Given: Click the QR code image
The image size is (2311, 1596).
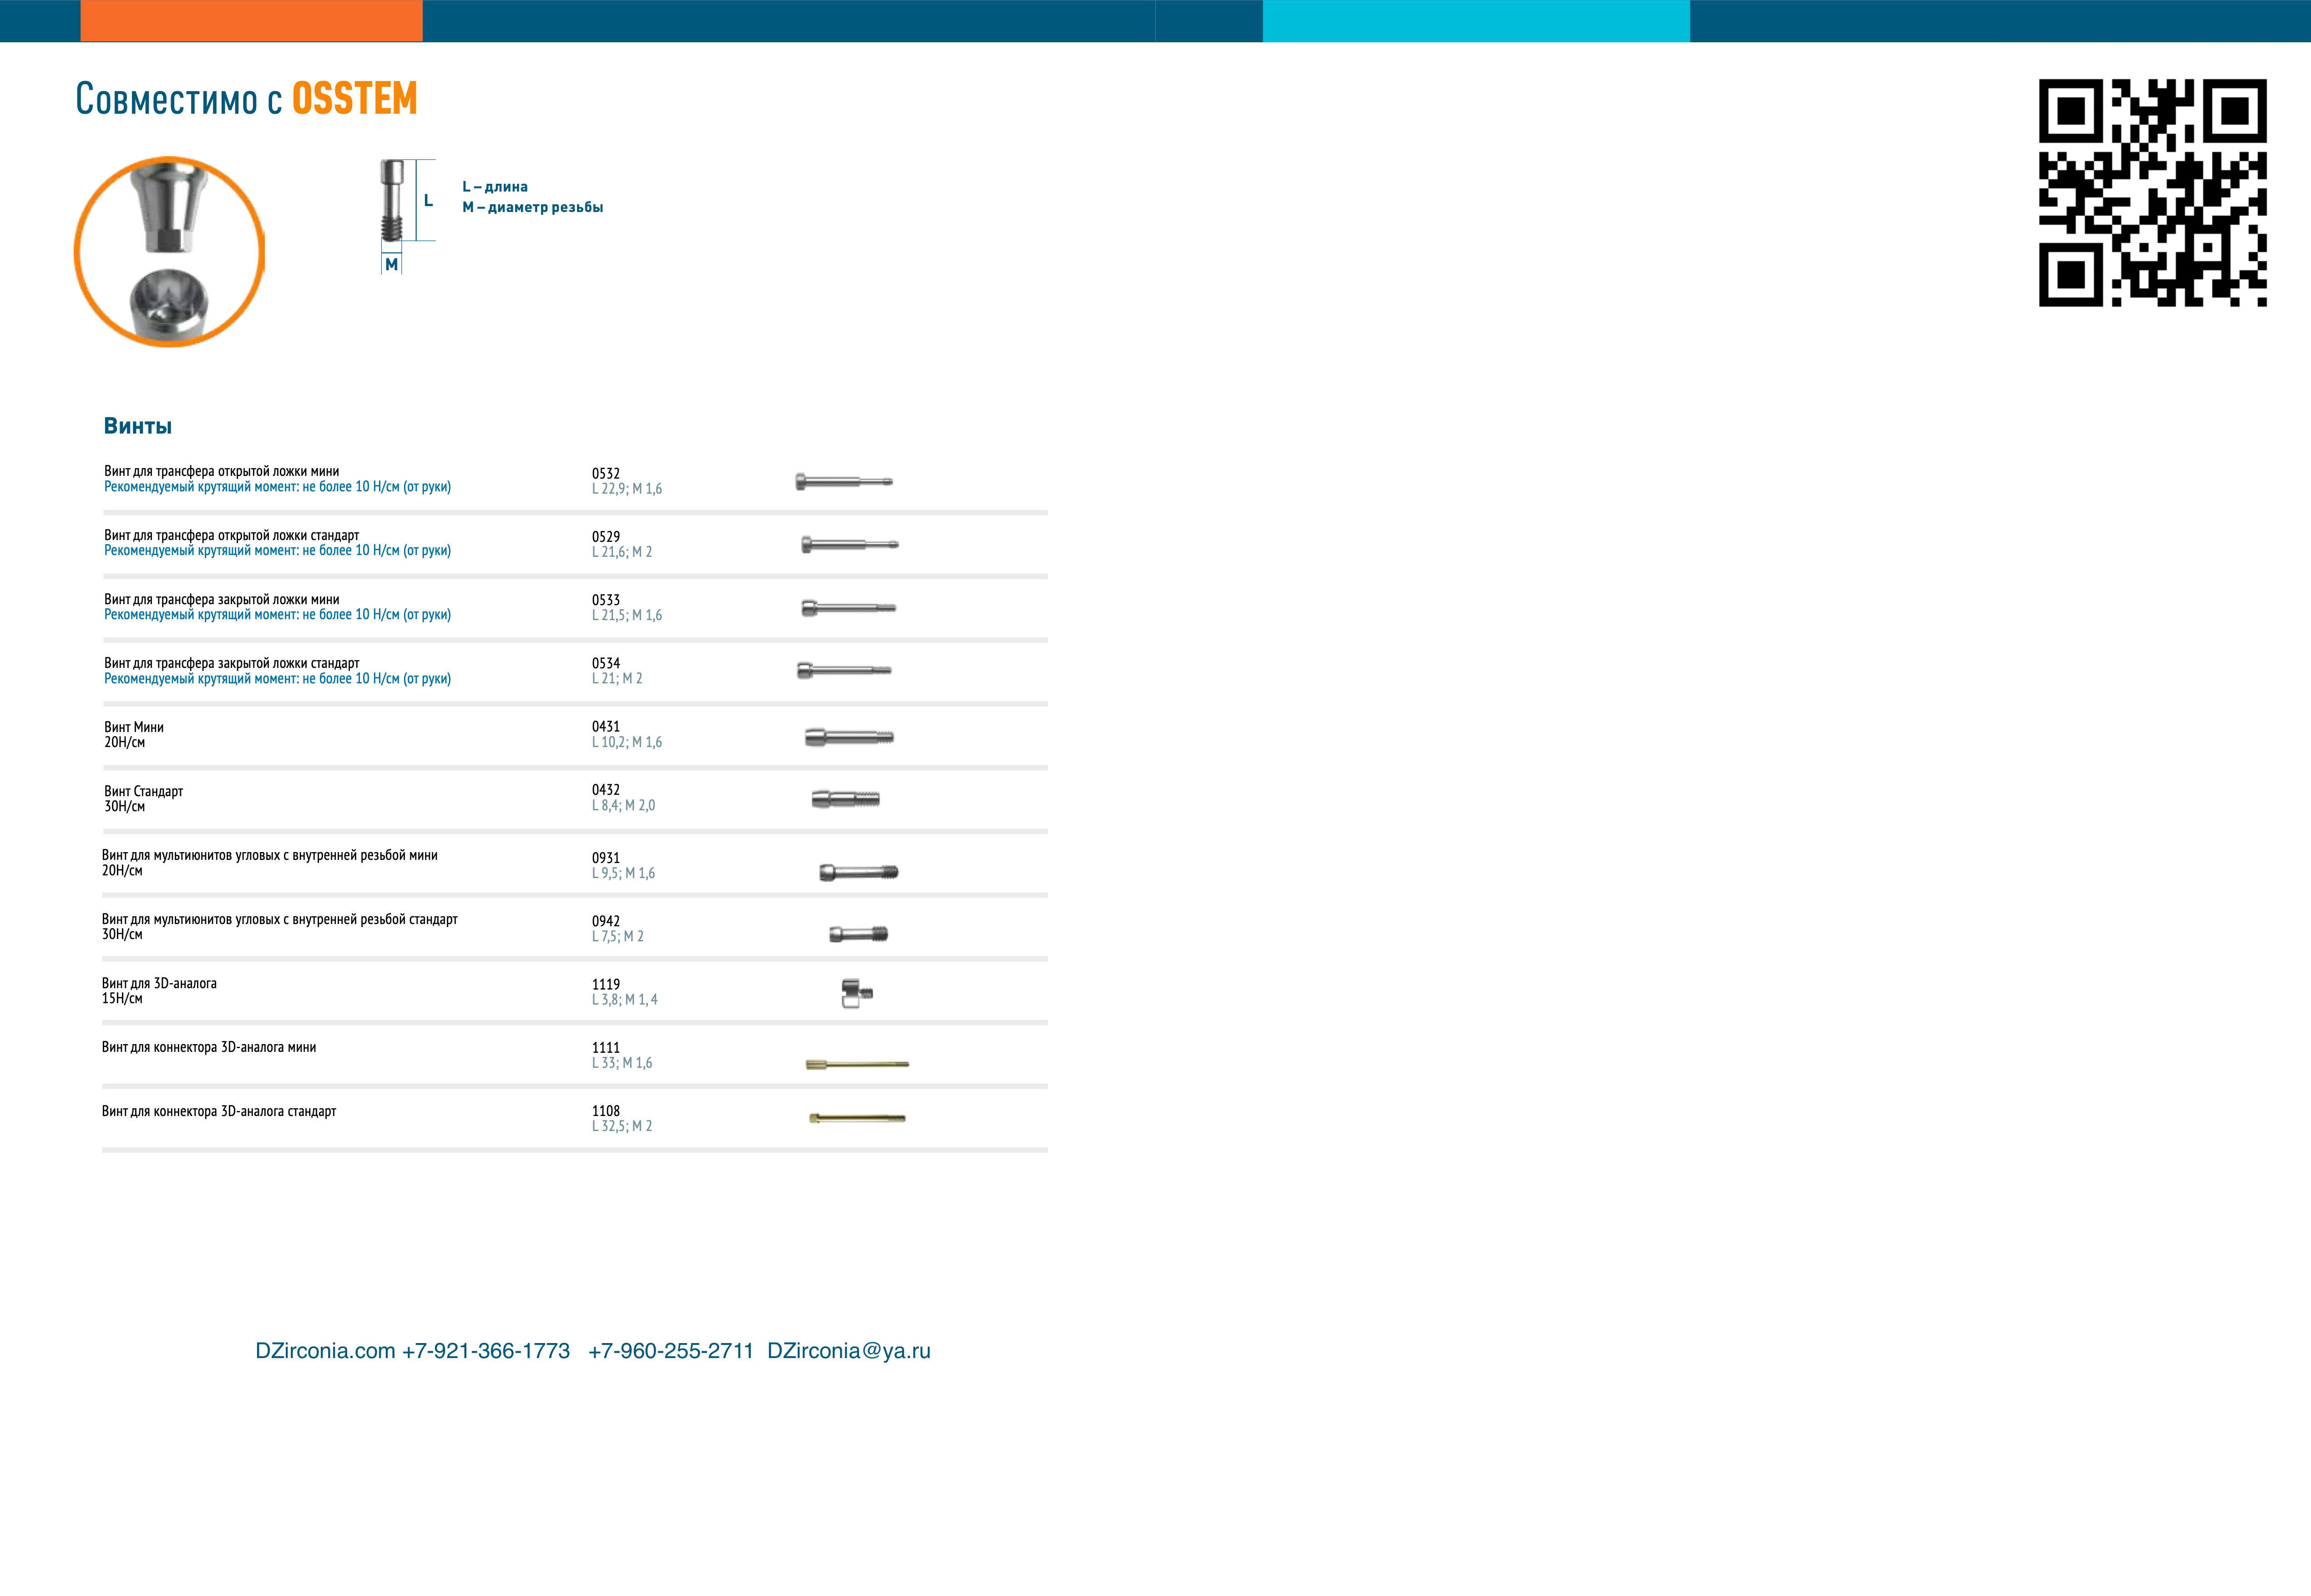Looking at the screenshot, I should click(x=2152, y=193).
